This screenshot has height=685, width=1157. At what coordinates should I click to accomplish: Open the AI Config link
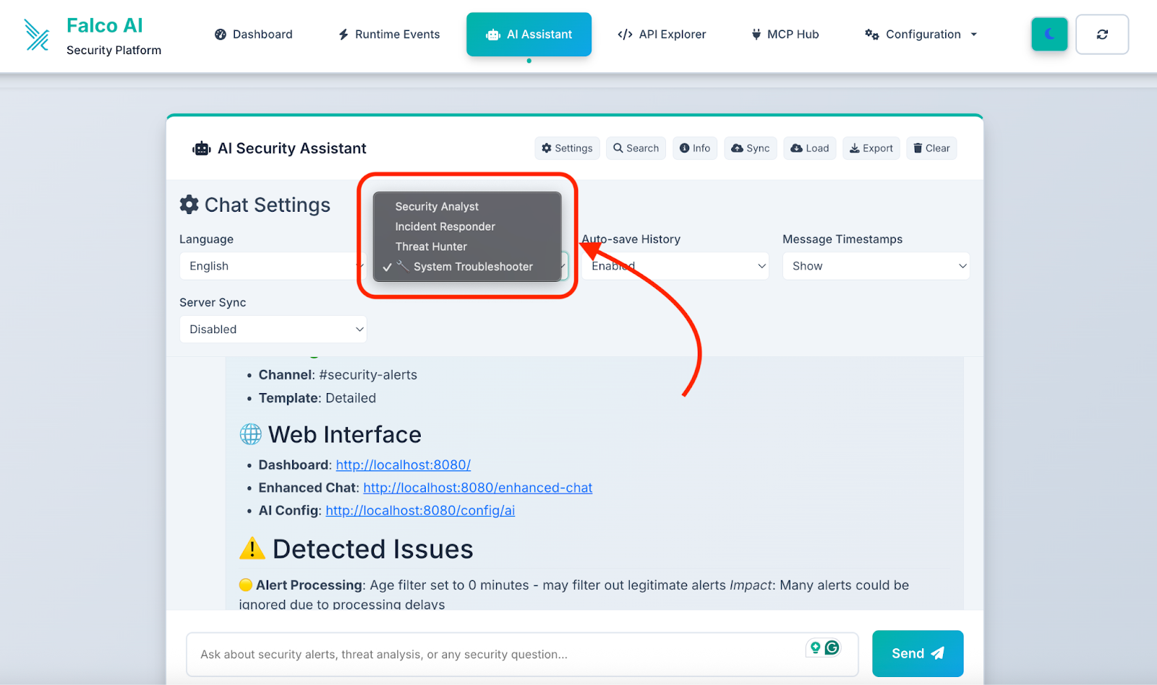pos(420,511)
